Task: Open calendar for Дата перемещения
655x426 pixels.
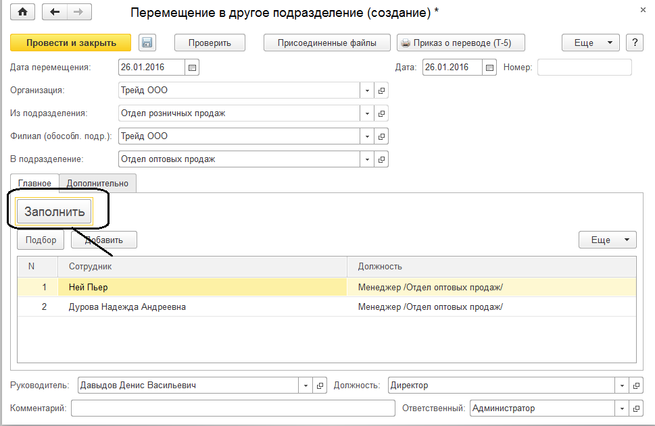Action: click(192, 68)
